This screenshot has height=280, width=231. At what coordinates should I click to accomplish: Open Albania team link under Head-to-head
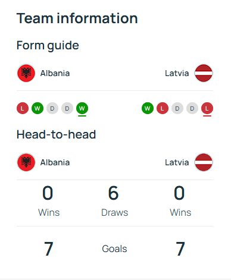pos(55,162)
